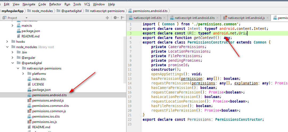This screenshot has height=132, width=288.
Task: Click node_modules breadcrumb
Action: (40, 11)
